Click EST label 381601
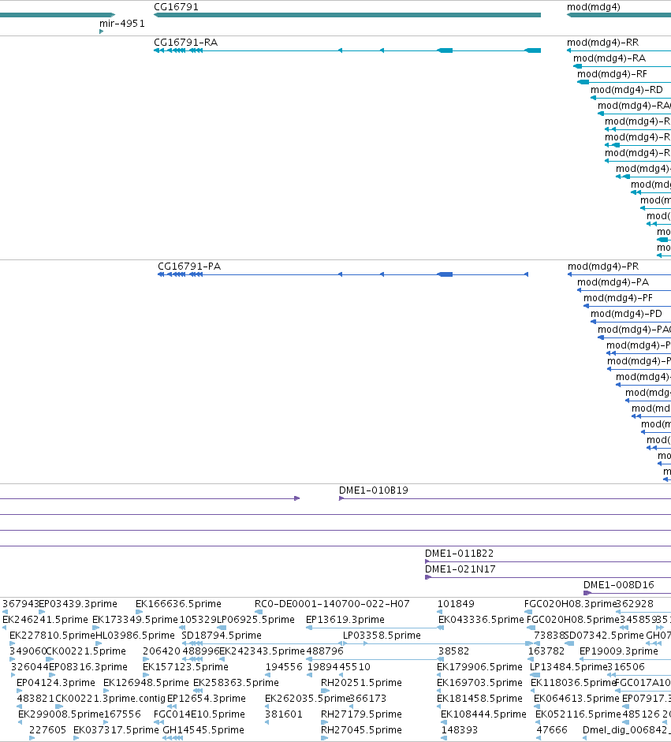 tap(283, 714)
